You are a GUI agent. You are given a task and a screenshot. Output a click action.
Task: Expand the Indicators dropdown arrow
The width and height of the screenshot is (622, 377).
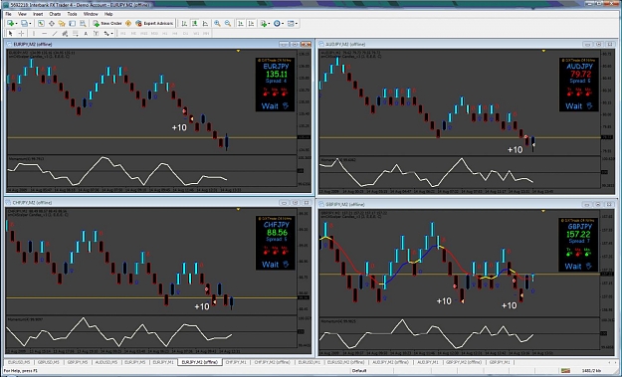(x=269, y=24)
